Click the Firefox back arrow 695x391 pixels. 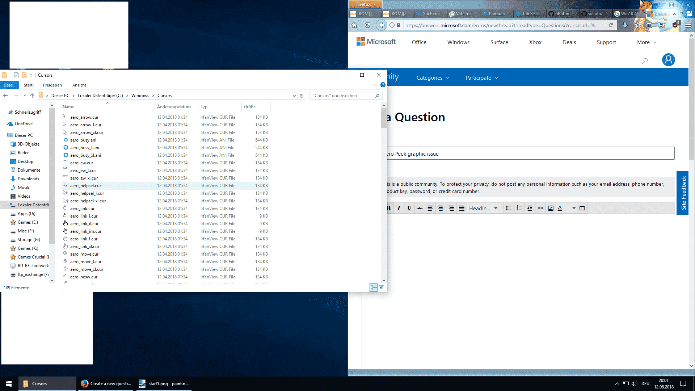tap(382, 25)
